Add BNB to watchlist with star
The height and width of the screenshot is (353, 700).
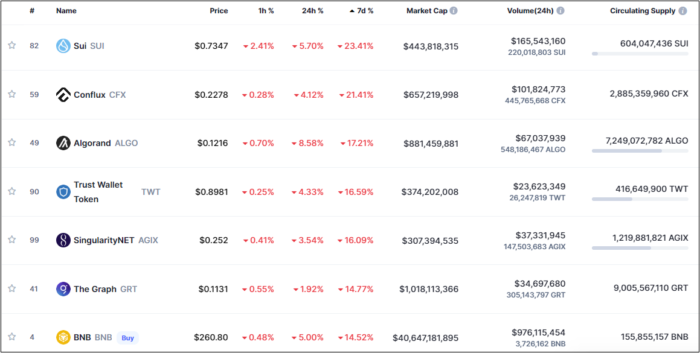pyautogui.click(x=11, y=337)
